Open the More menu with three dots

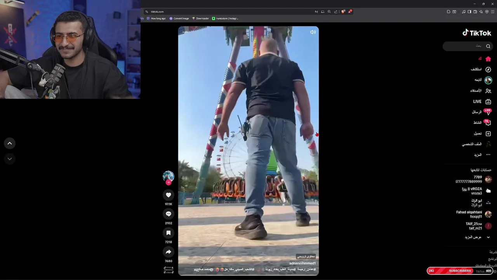[x=488, y=155]
